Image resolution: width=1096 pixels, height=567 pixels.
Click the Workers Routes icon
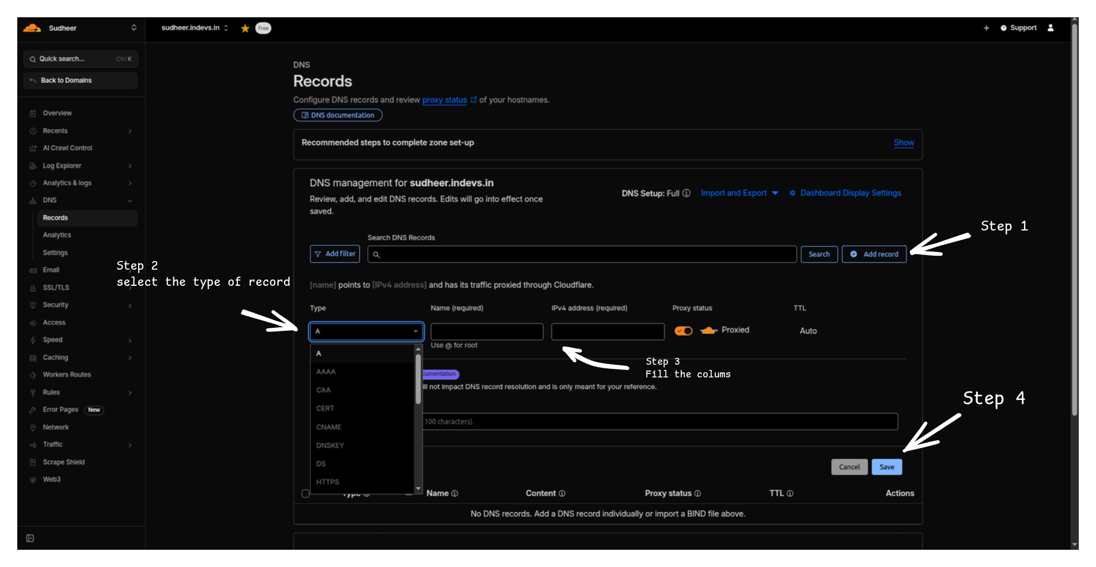click(33, 375)
